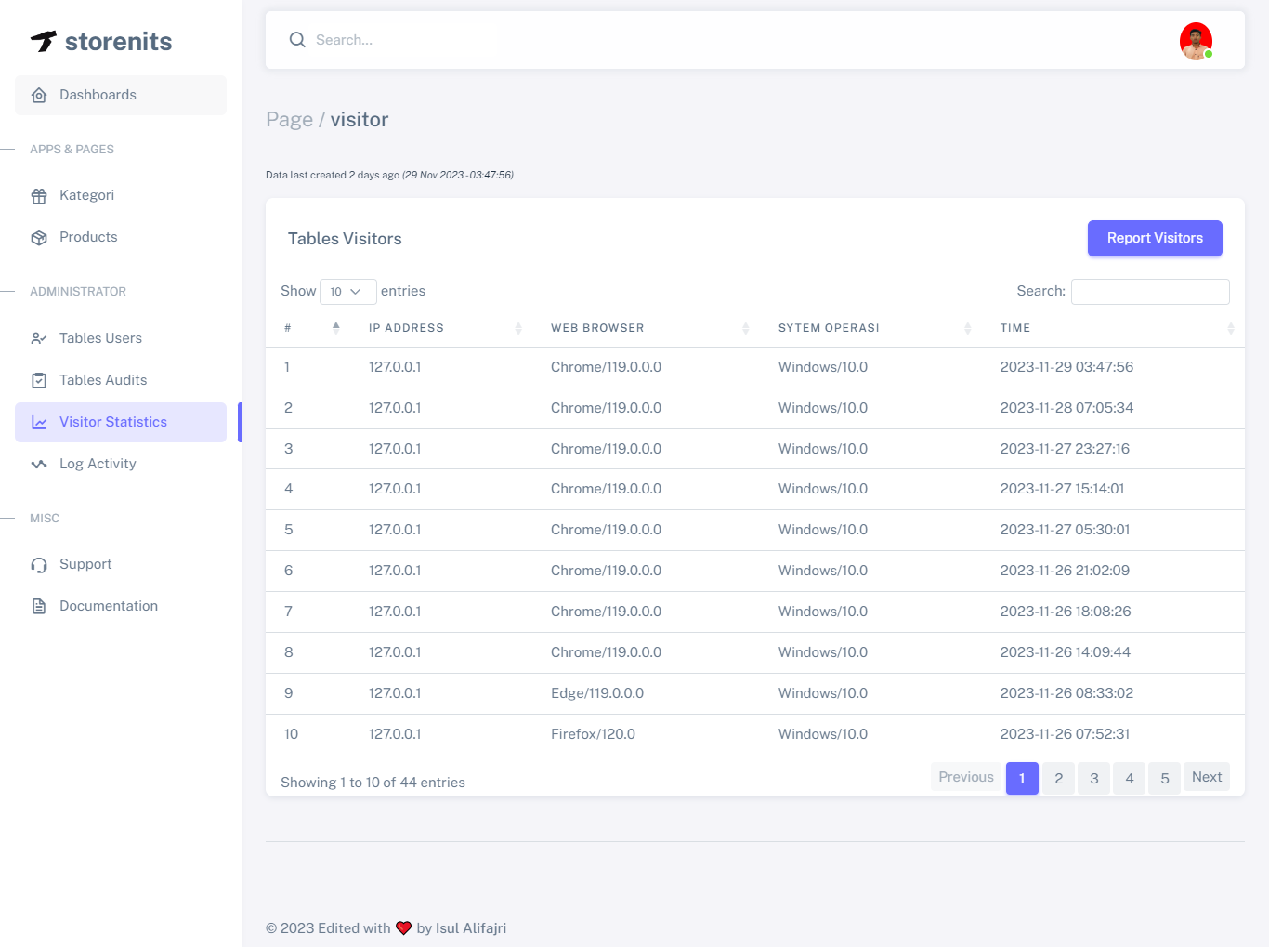The image size is (1269, 947).
Task: Click the Kategori gift icon
Action: [x=39, y=196]
